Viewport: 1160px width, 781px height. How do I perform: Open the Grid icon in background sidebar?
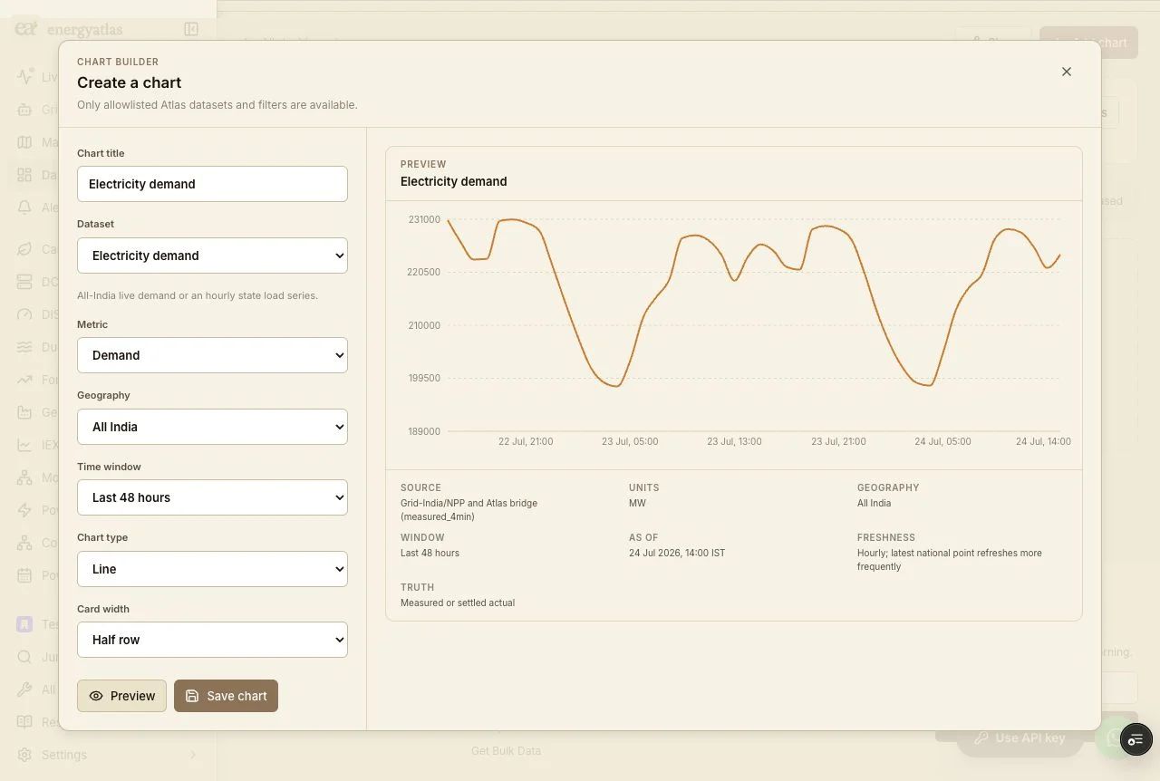click(x=24, y=110)
